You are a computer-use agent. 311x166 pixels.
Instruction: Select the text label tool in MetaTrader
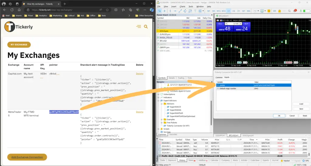tap(195, 11)
